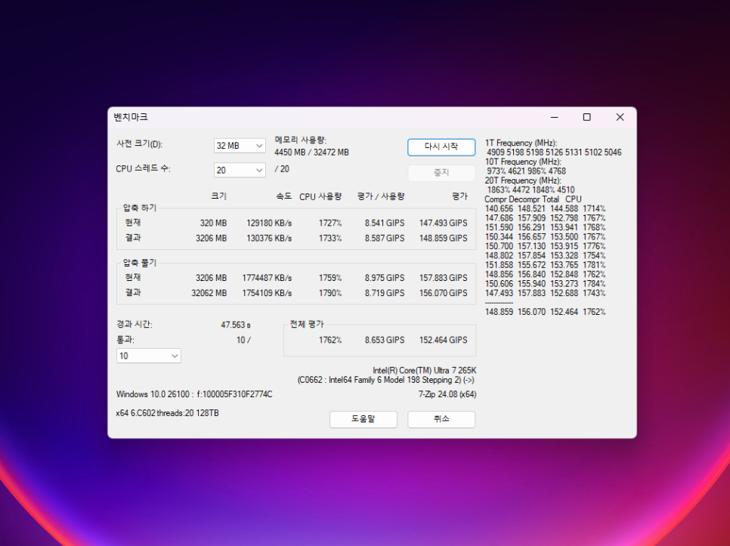
Task: Click the 속도 column header
Action: 283,196
